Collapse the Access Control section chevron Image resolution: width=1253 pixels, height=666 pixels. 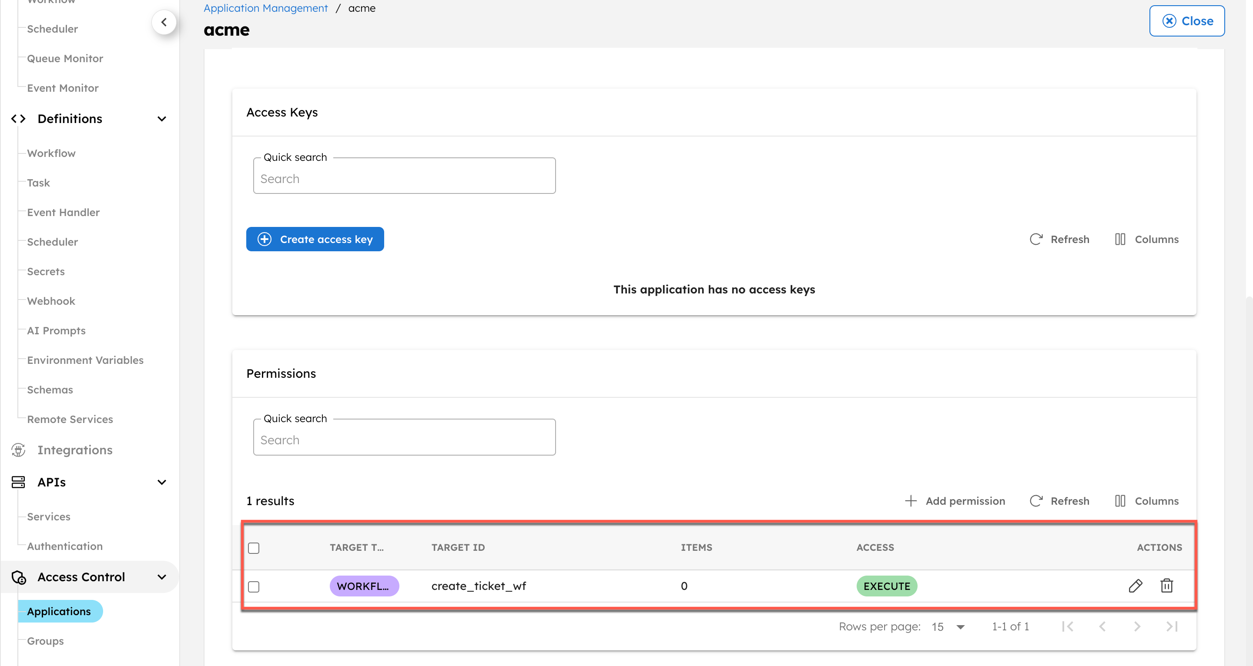(x=162, y=577)
